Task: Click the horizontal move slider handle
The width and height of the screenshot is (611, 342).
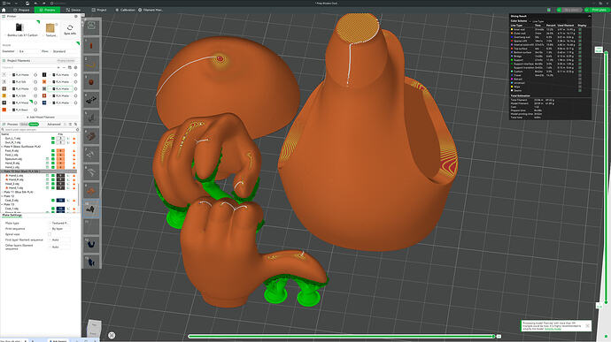Action: (x=493, y=336)
